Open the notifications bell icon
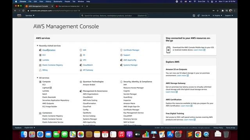250x140 pixels. pos(198,16)
